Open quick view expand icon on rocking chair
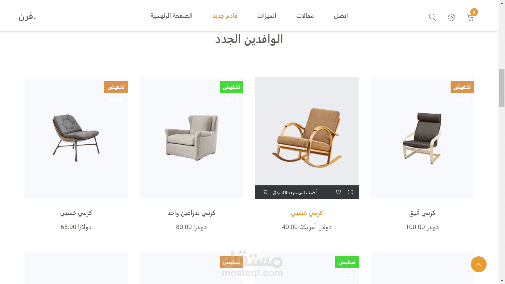This screenshot has height=284, width=505. point(350,192)
